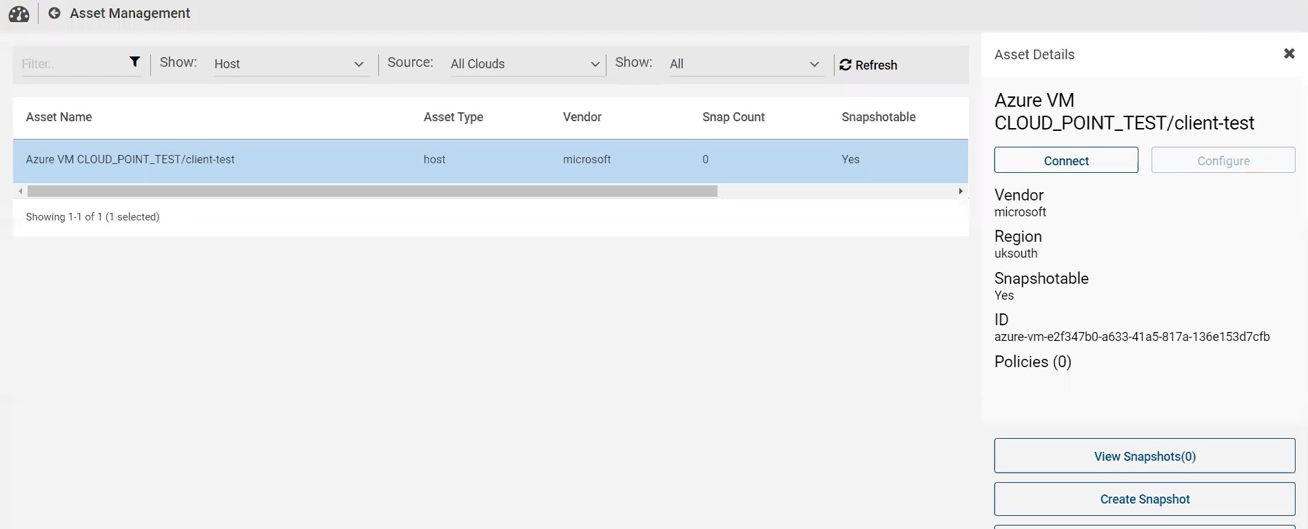The width and height of the screenshot is (1308, 529).
Task: Close the Asset Details panel
Action: [x=1289, y=54]
